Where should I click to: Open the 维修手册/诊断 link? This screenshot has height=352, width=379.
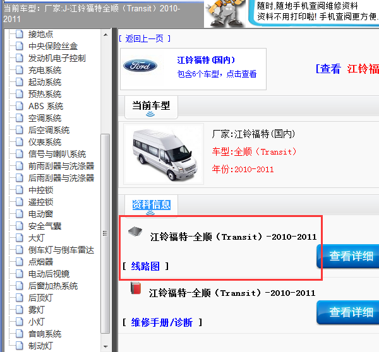pyautogui.click(x=162, y=322)
